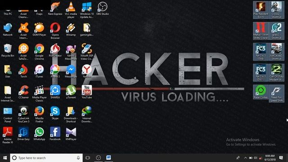Select the WhatsApp desktop icon
This screenshot has height=162, width=288.
[x=39, y=134]
